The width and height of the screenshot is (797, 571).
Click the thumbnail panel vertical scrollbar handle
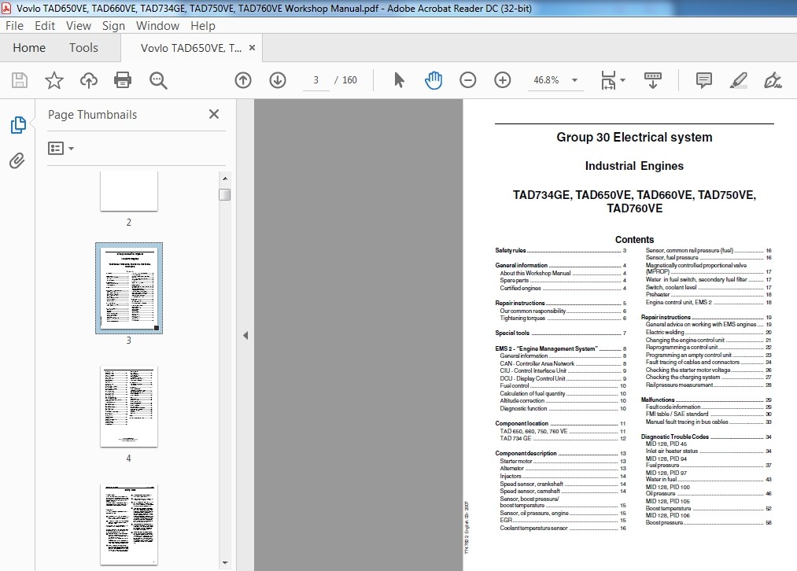pyautogui.click(x=225, y=194)
